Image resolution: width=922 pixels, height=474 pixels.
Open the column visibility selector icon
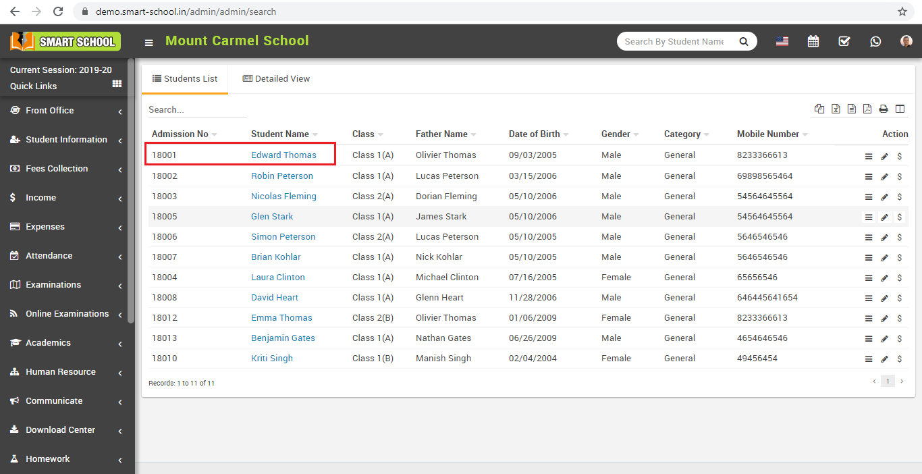[900, 109]
